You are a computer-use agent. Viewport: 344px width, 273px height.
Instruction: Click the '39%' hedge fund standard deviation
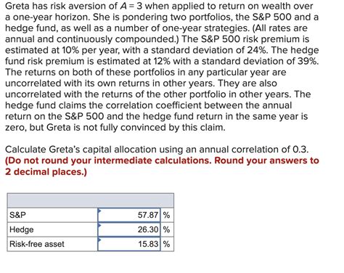pos(308,61)
